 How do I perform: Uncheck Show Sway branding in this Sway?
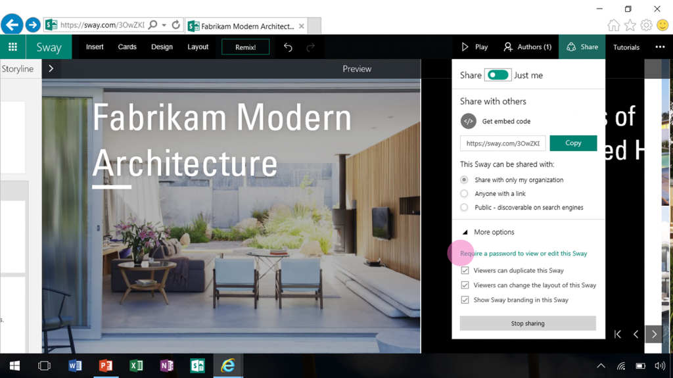pos(465,300)
